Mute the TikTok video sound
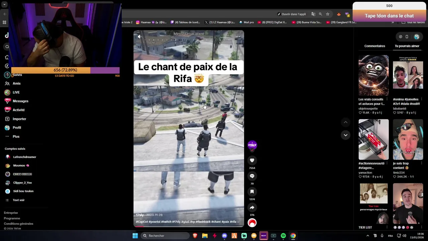This screenshot has height=241, width=428. point(139,36)
